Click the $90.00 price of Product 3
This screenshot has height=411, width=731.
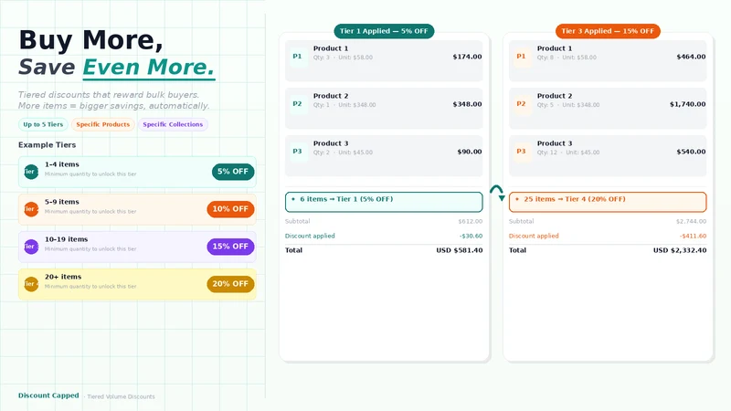point(470,152)
